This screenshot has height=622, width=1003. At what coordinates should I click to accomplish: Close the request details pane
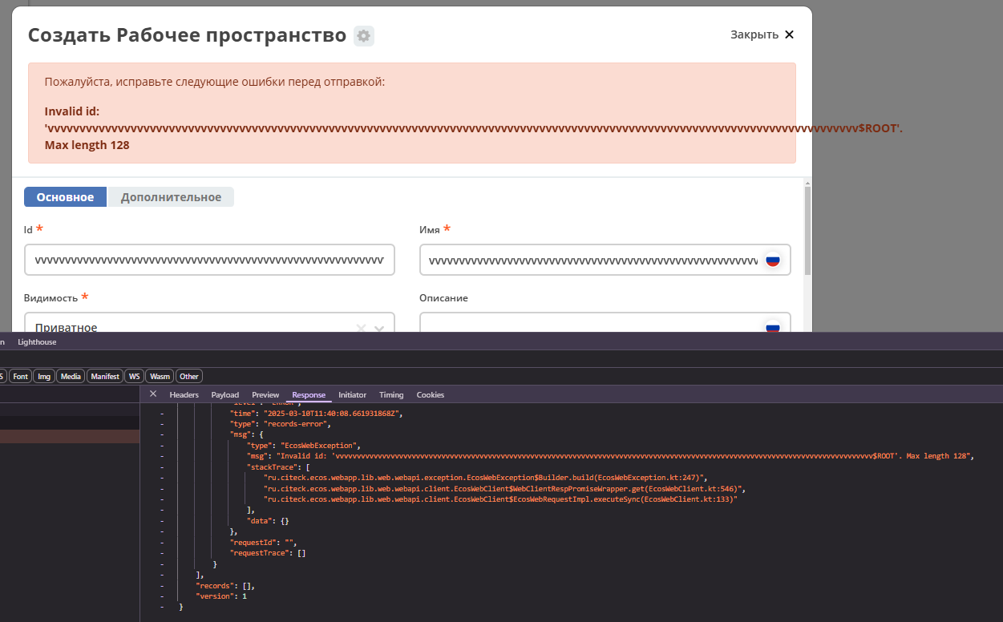[153, 394]
